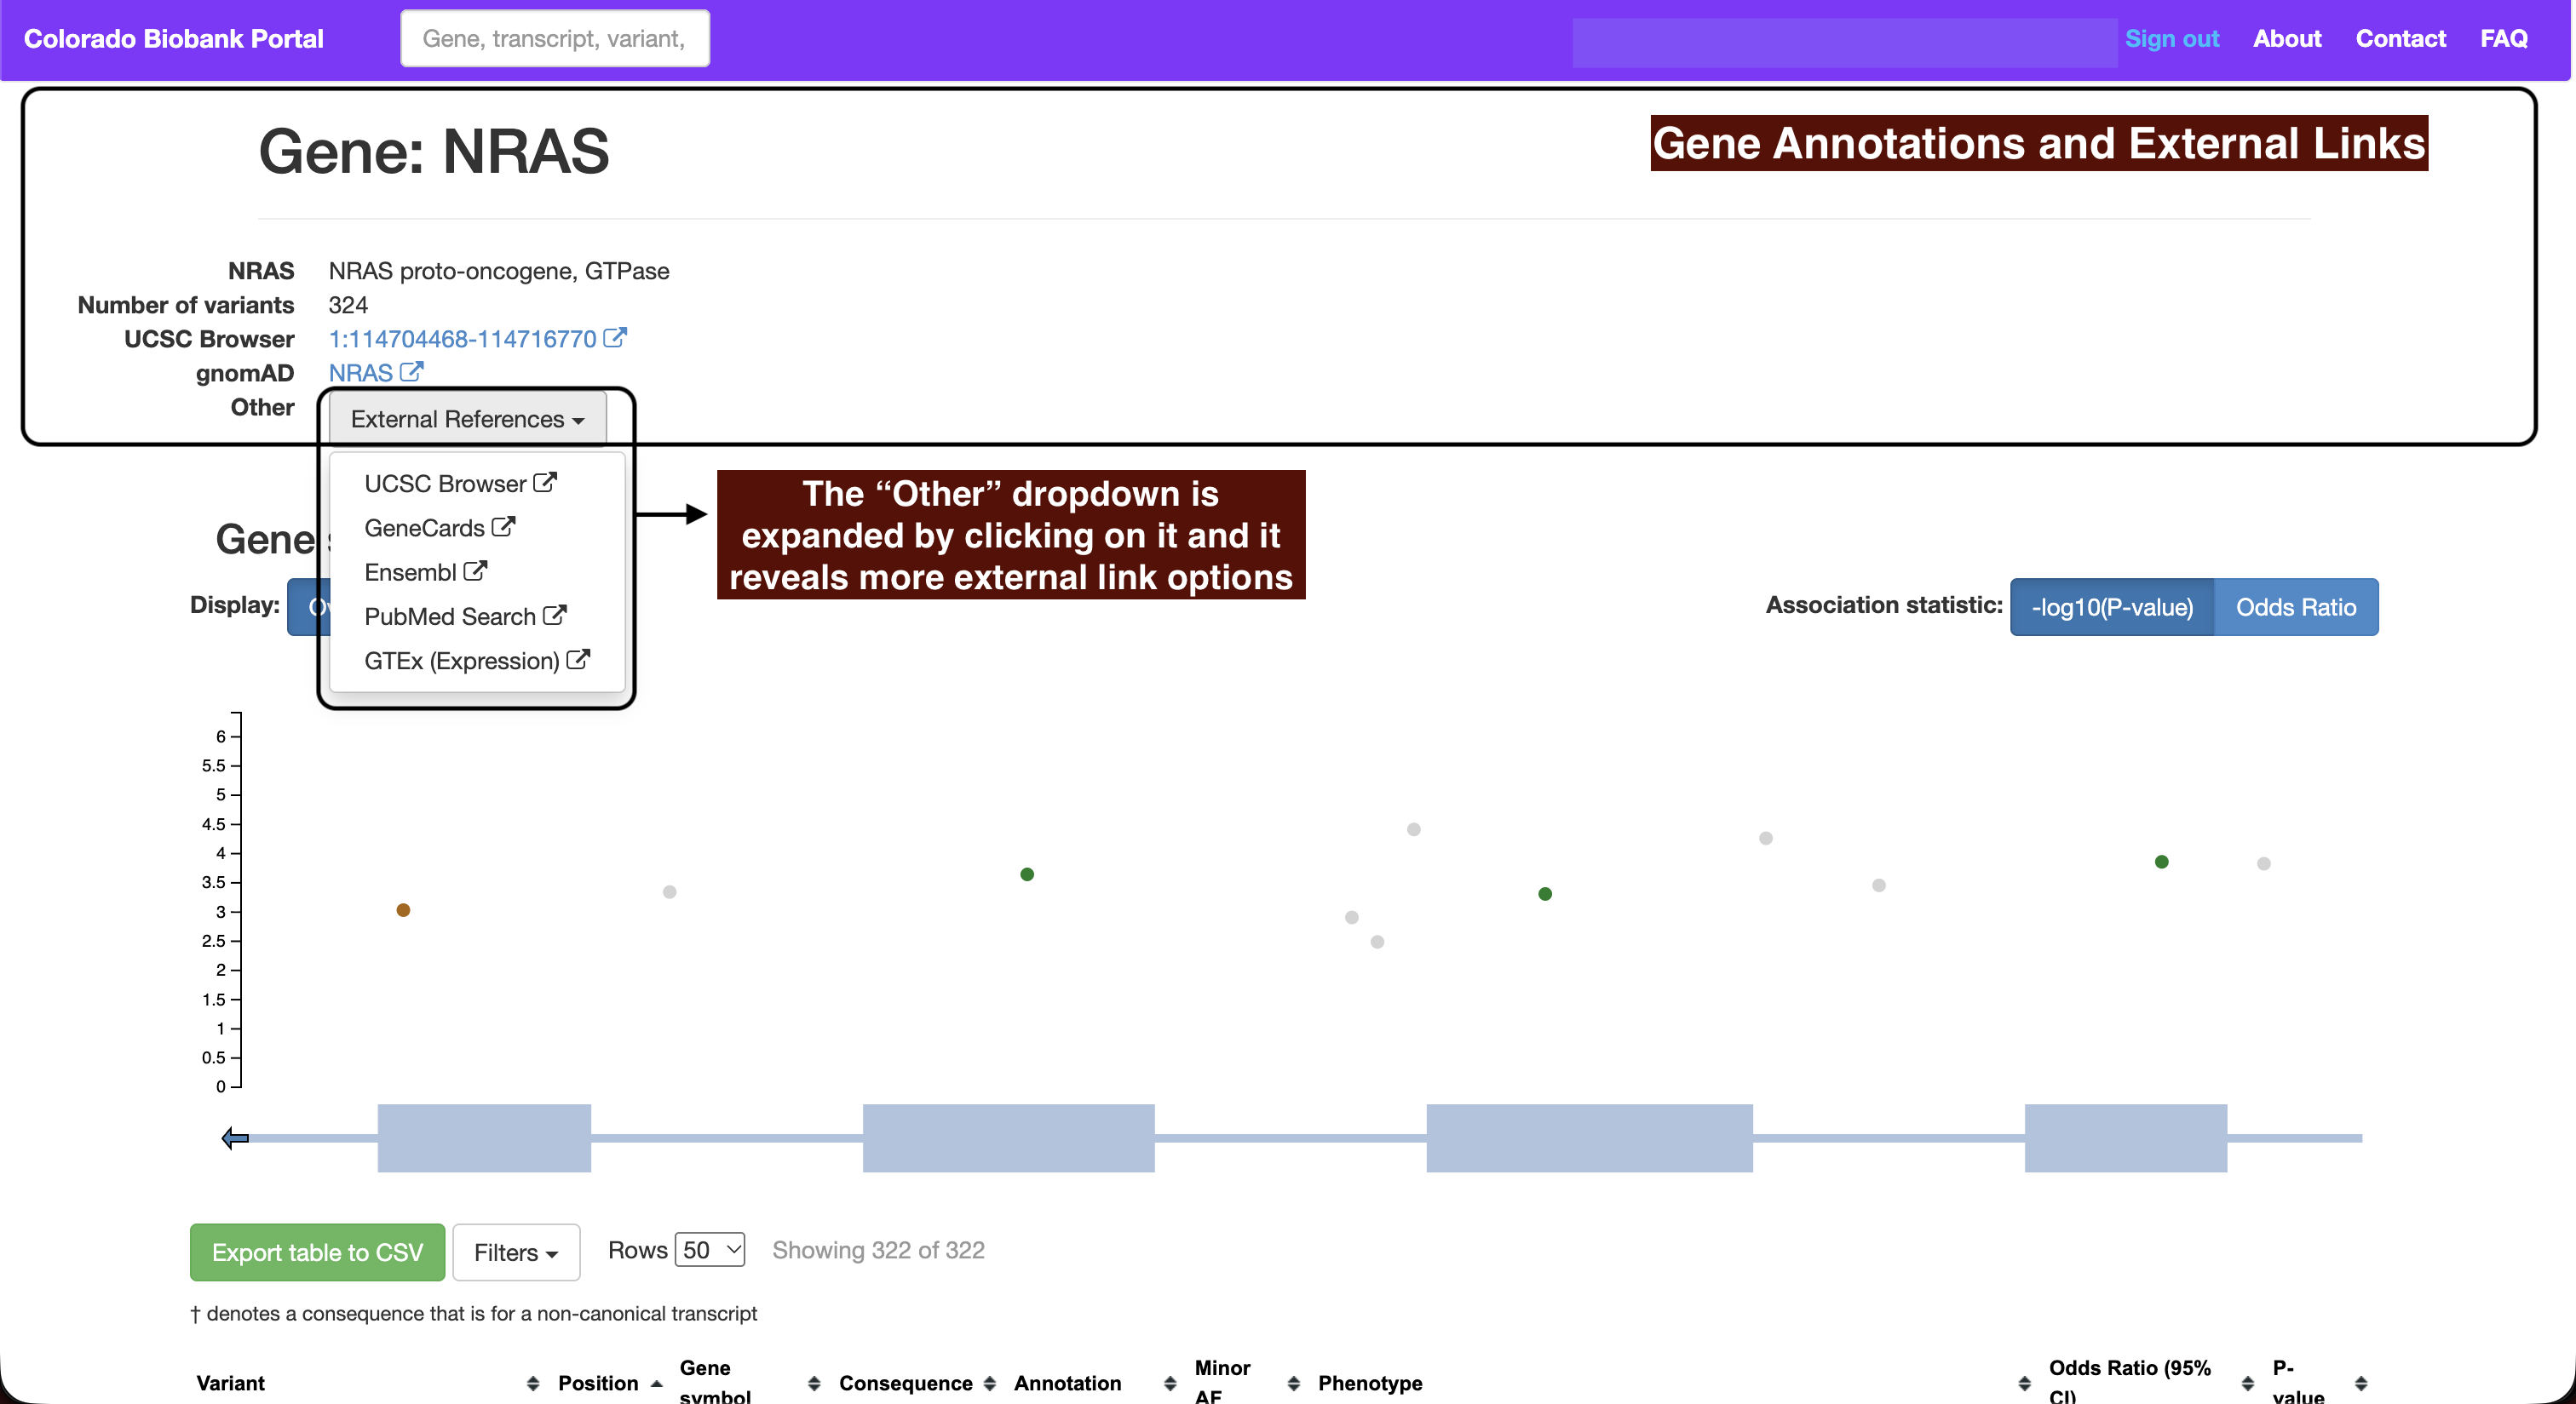This screenshot has width=2576, height=1404.
Task: Click the orange variant dot in the plot
Action: [x=403, y=909]
